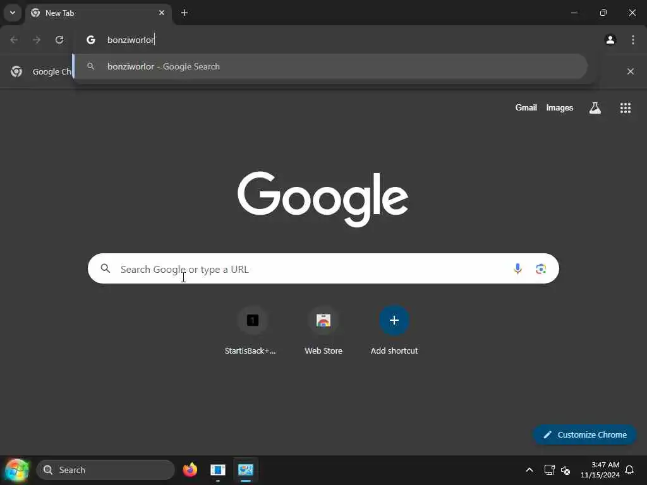The height and width of the screenshot is (485, 647).
Task: Launch Firefox from the taskbar
Action: 190,470
